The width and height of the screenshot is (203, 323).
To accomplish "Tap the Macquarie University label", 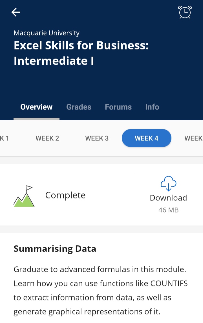I will tap(47, 33).
